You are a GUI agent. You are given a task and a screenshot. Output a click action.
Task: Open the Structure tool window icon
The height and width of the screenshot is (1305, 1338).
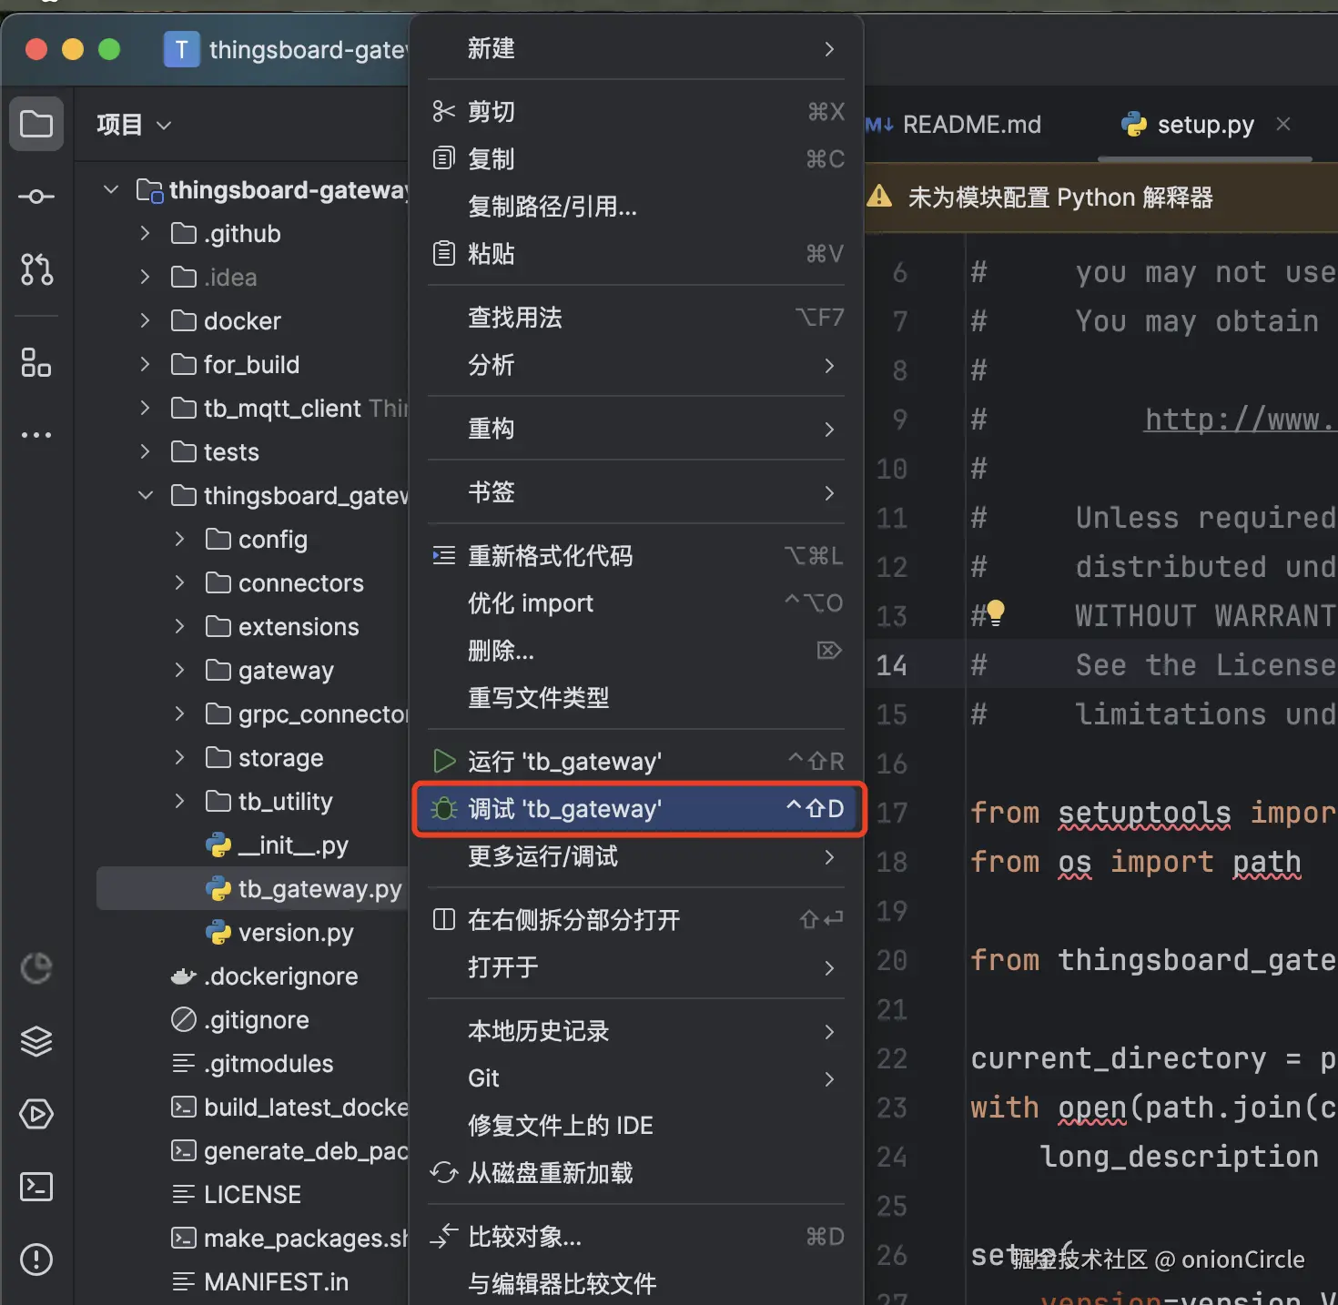coord(36,362)
